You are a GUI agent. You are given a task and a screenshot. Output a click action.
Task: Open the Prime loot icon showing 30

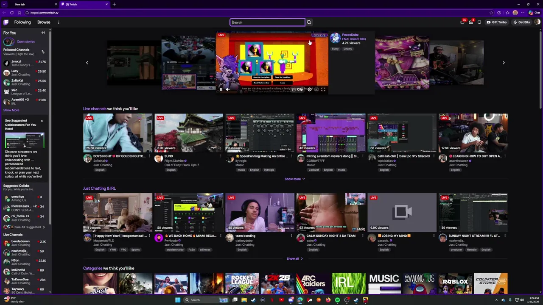(x=462, y=22)
